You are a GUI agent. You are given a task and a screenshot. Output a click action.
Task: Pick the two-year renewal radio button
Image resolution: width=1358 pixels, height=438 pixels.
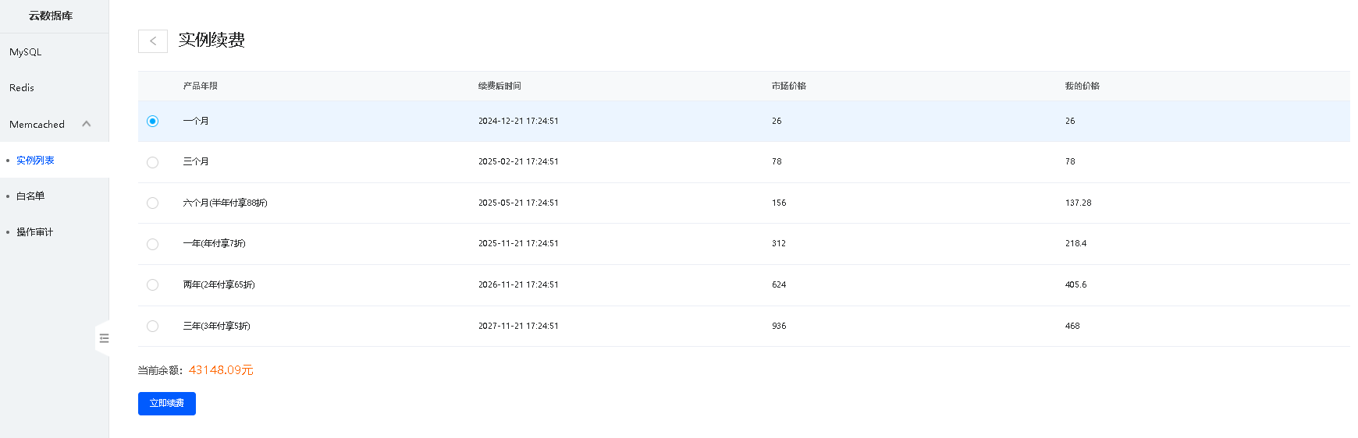click(153, 284)
